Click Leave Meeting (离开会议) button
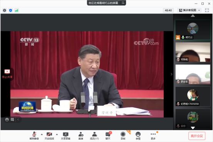Image resolution: width=213 pixels, height=142 pixels. click(197, 136)
